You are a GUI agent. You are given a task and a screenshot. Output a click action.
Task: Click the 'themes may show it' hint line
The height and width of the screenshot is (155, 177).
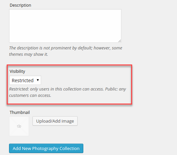click(28, 54)
